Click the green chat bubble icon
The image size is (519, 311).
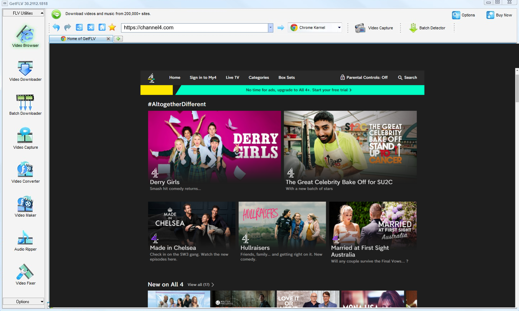(56, 14)
